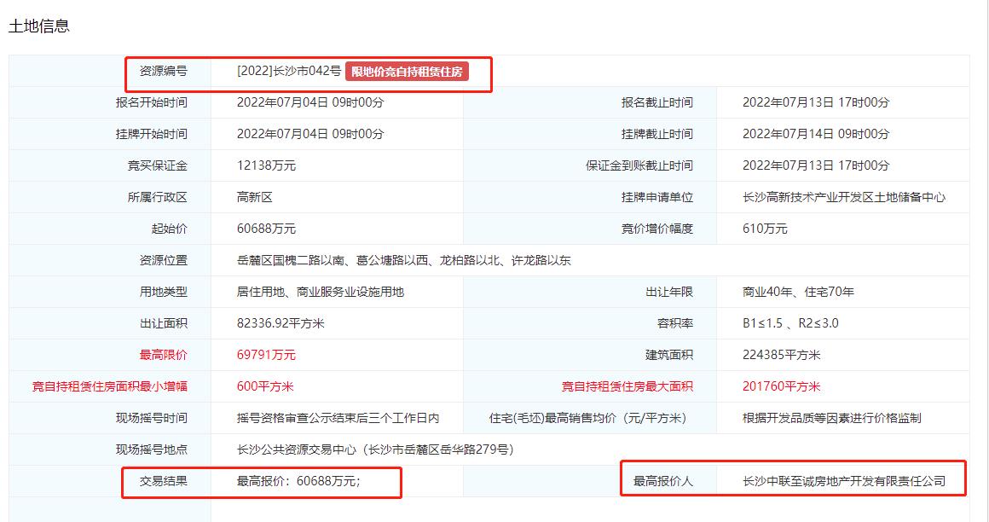This screenshot has height=522, width=989.
Task: Click the 所属行政区 label
Action: [x=157, y=197]
